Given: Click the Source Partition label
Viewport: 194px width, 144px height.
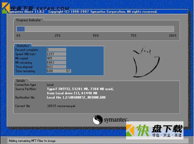Looking at the screenshot, I should coord(26,89).
